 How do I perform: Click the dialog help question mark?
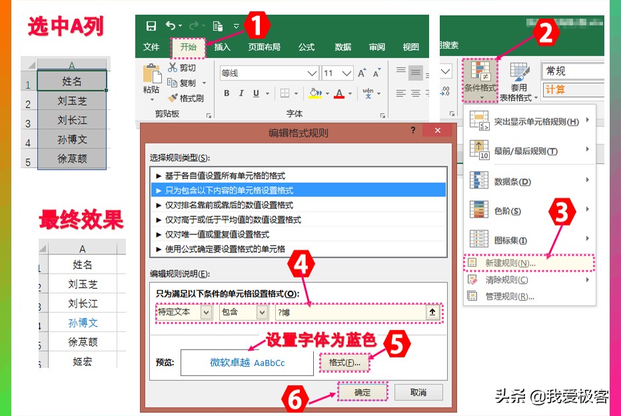(413, 130)
